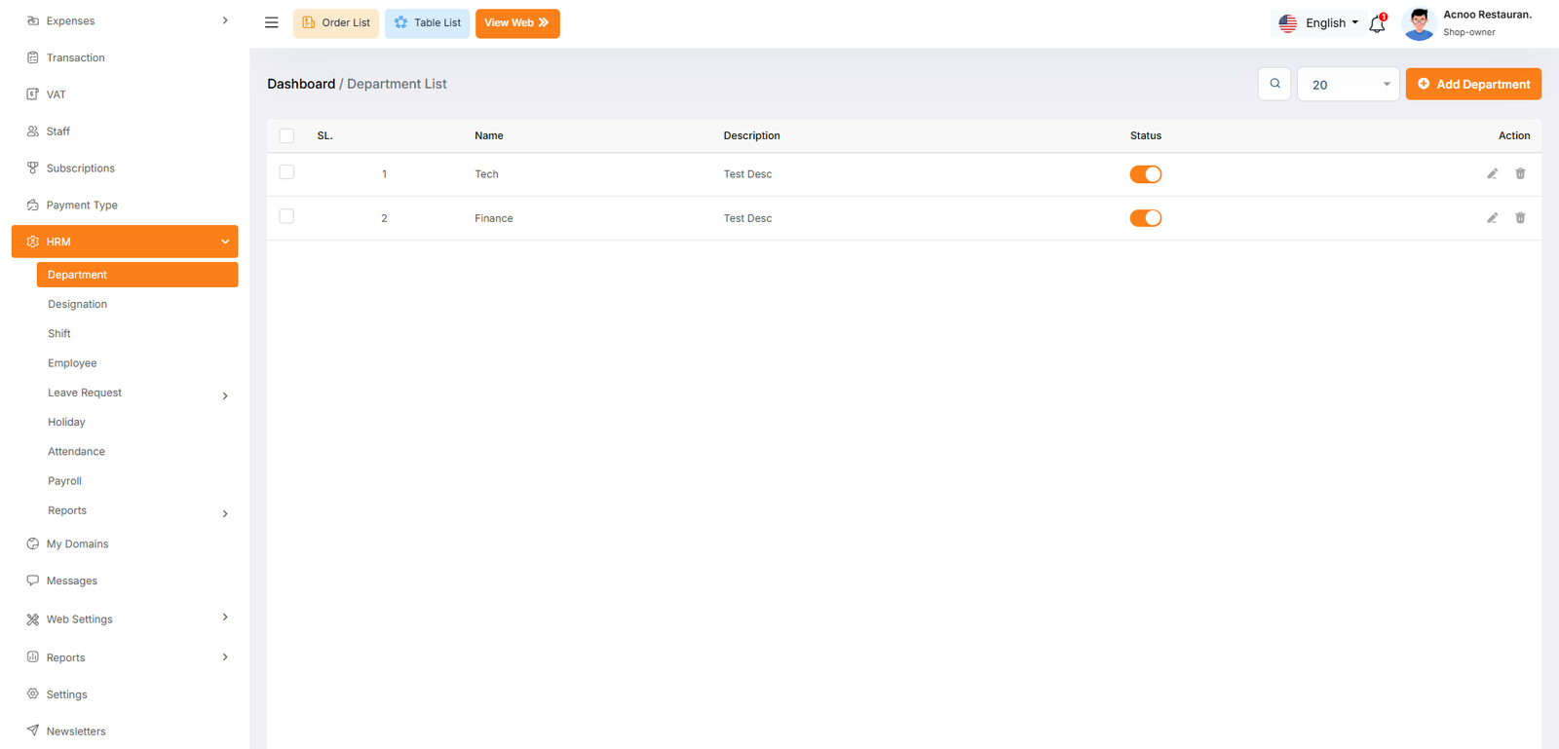Go to Payroll in the sidebar

(65, 481)
